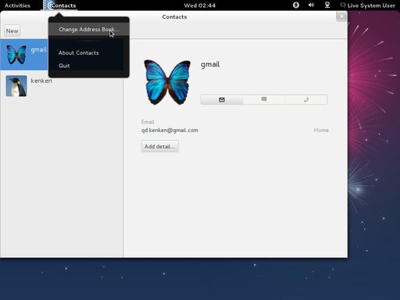The height and width of the screenshot is (300, 400).
Task: Click the penguin avatar of kenken
Action: (x=16, y=86)
